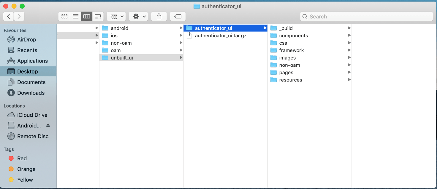
Task: Switch to list view
Action: coord(75,16)
